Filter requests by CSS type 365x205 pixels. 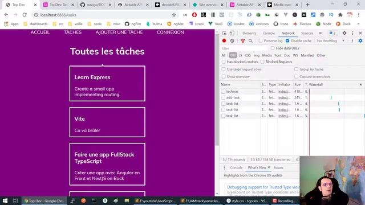[248, 55]
